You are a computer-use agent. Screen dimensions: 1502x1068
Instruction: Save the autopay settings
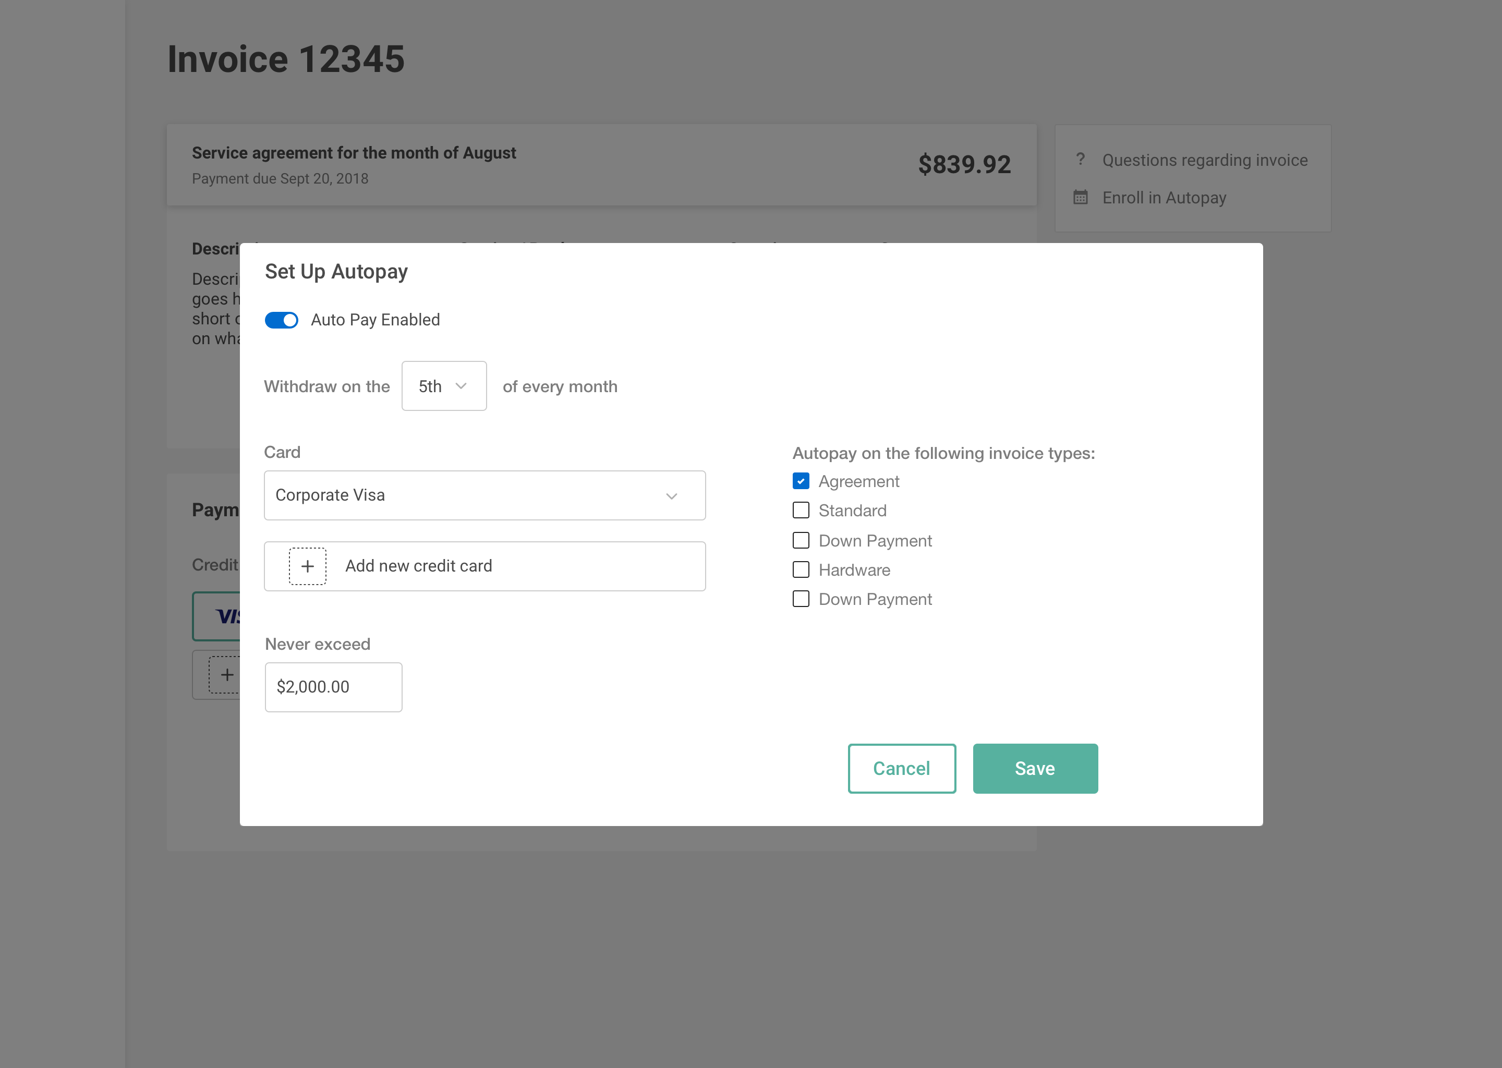[1035, 769]
